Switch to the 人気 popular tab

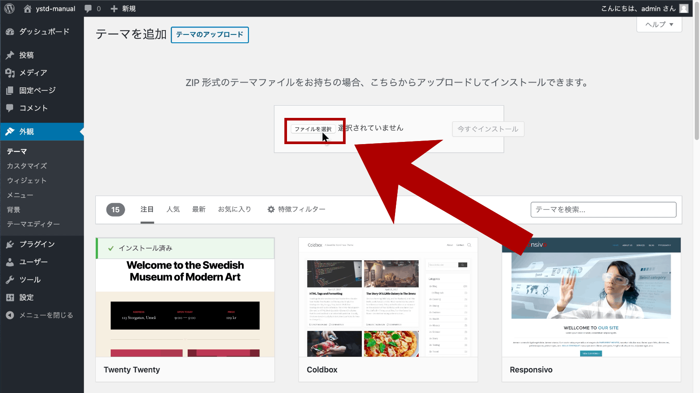pos(173,210)
